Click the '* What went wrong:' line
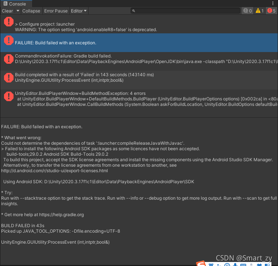 pos(21,138)
